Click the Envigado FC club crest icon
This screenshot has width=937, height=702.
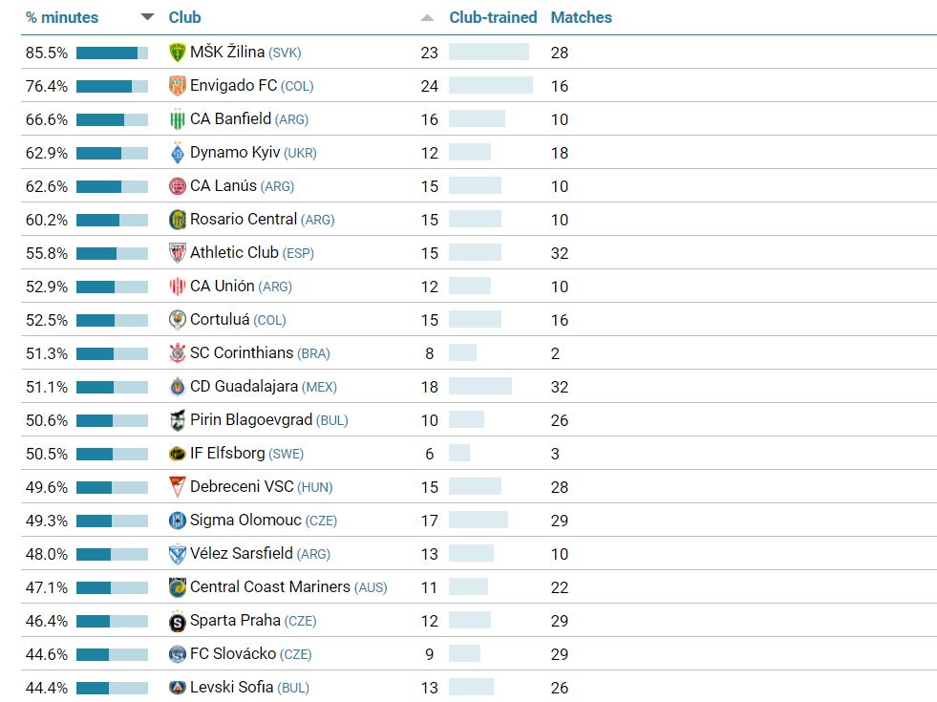[x=177, y=86]
